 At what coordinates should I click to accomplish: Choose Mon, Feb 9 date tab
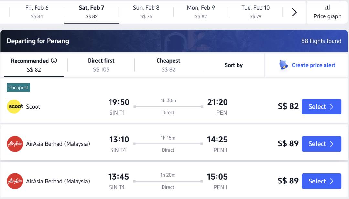coord(201,12)
